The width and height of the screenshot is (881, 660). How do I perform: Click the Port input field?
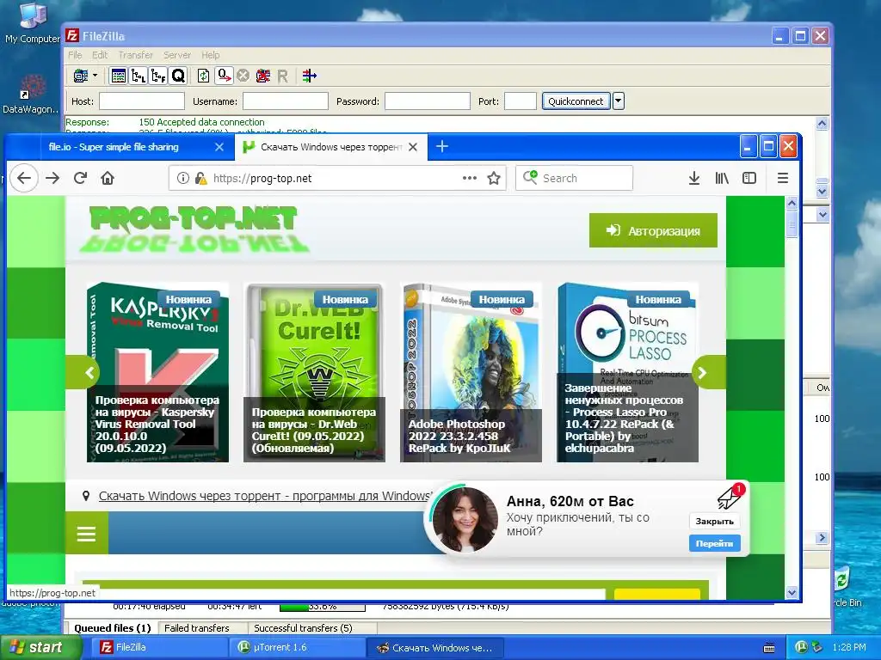521,101
